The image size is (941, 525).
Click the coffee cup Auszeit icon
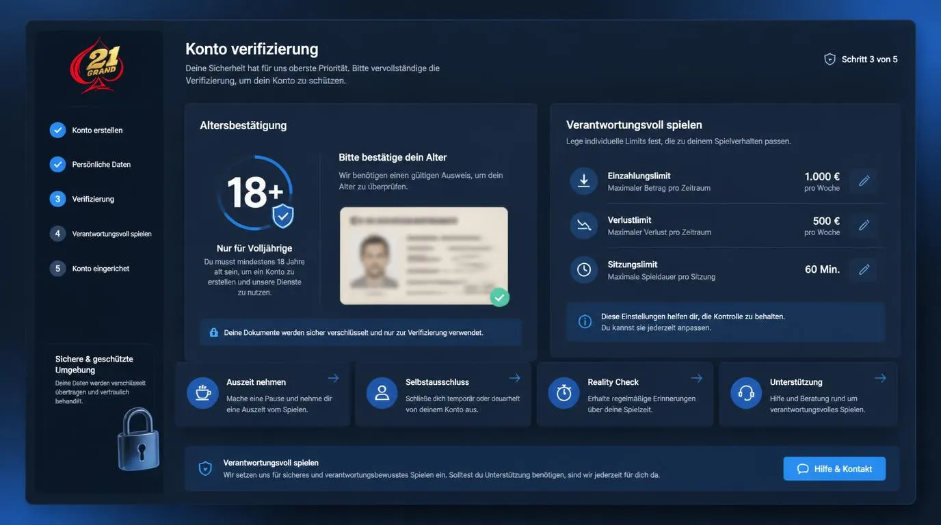(x=202, y=393)
